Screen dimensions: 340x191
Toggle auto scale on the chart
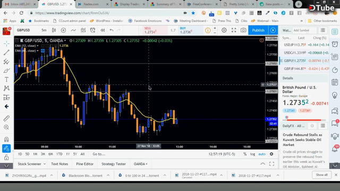(262, 154)
